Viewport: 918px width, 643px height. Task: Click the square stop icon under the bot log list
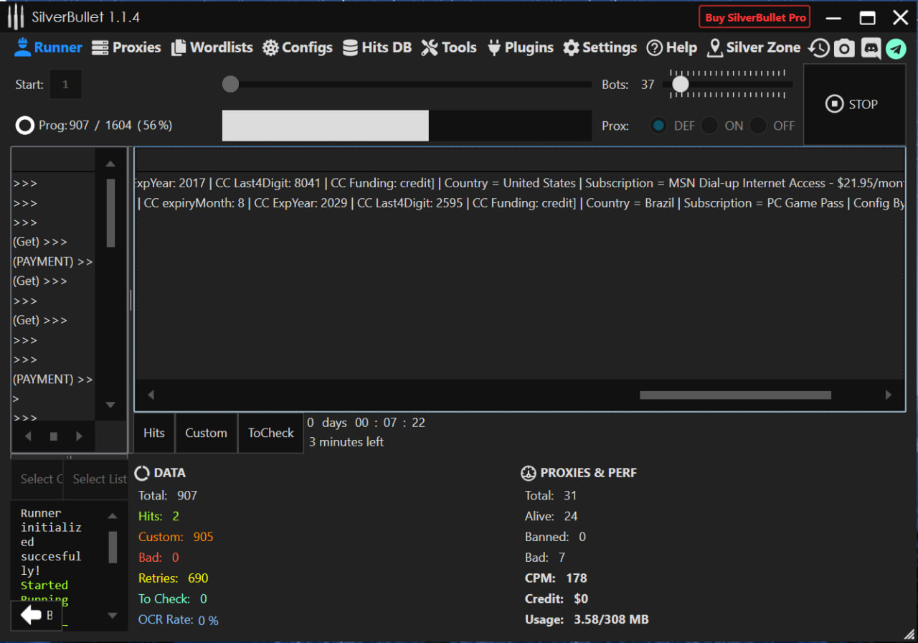coord(53,436)
